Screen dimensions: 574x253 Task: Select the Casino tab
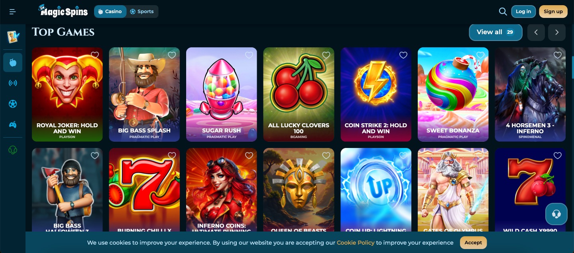pyautogui.click(x=110, y=12)
